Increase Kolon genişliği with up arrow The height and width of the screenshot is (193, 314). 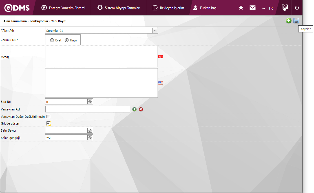(90, 137)
